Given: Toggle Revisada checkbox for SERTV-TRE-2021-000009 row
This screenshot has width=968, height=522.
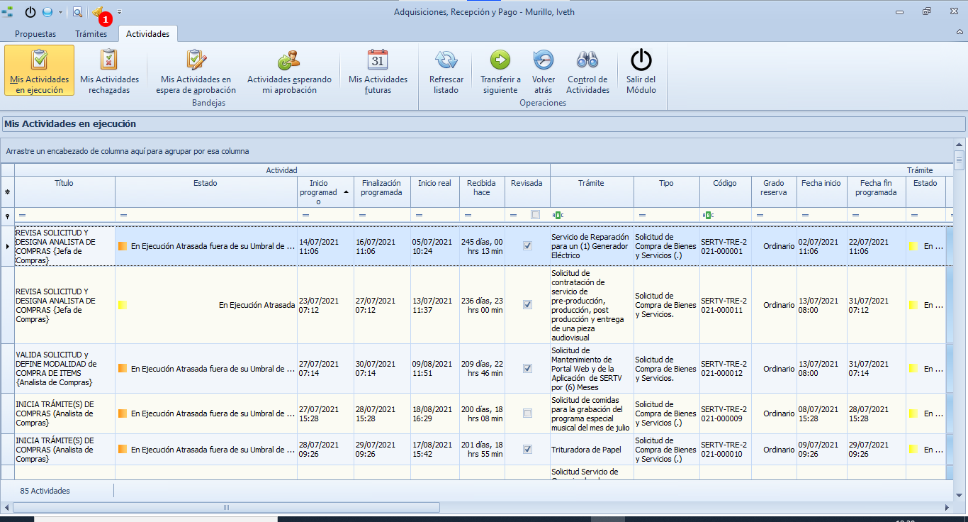Looking at the screenshot, I should (x=527, y=413).
